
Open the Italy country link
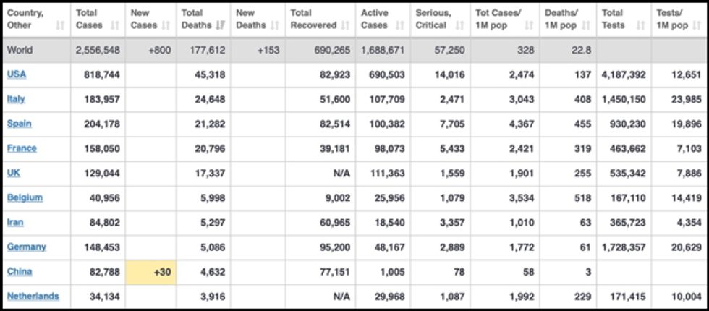(16, 100)
